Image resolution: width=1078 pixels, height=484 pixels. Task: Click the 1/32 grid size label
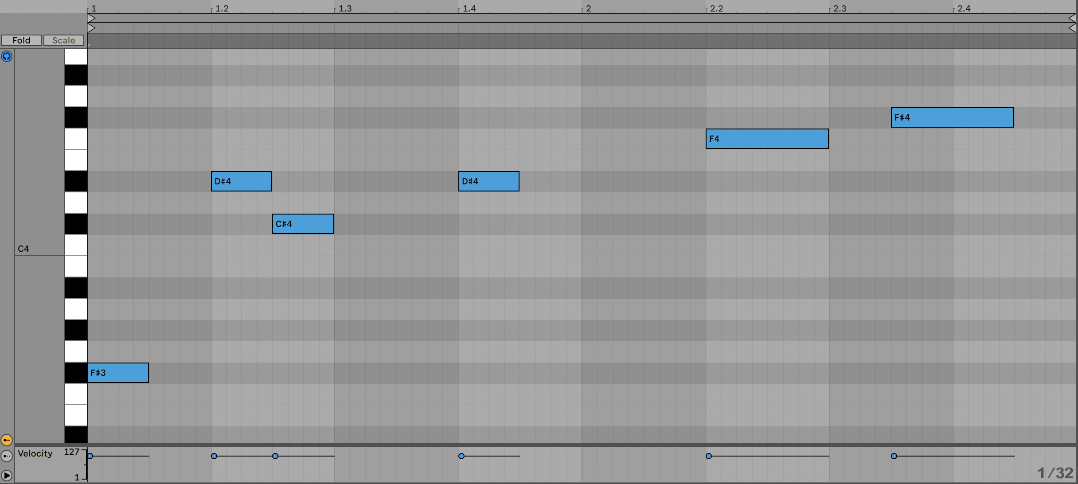pos(1055,473)
